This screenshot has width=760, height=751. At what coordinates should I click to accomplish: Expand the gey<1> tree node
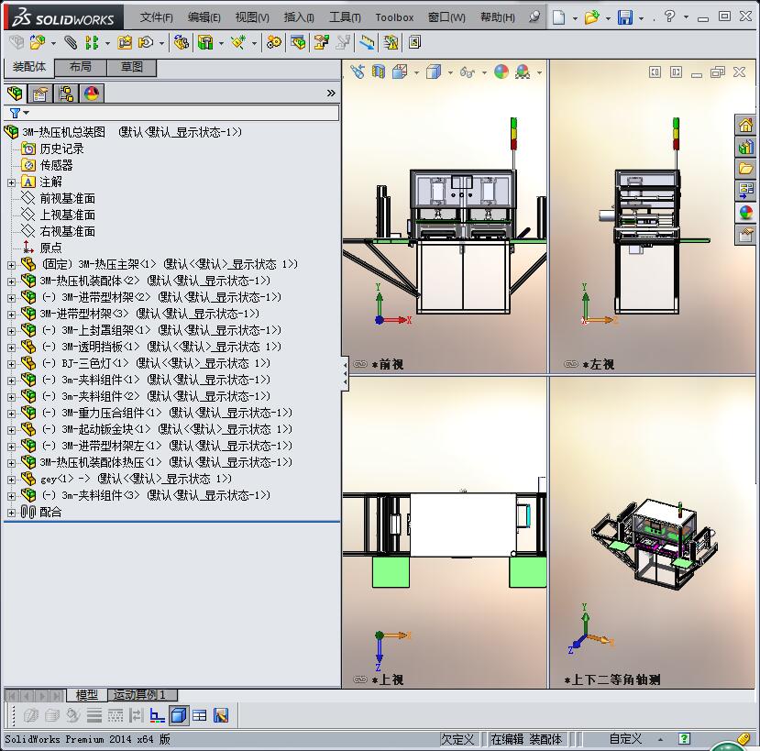coord(11,480)
